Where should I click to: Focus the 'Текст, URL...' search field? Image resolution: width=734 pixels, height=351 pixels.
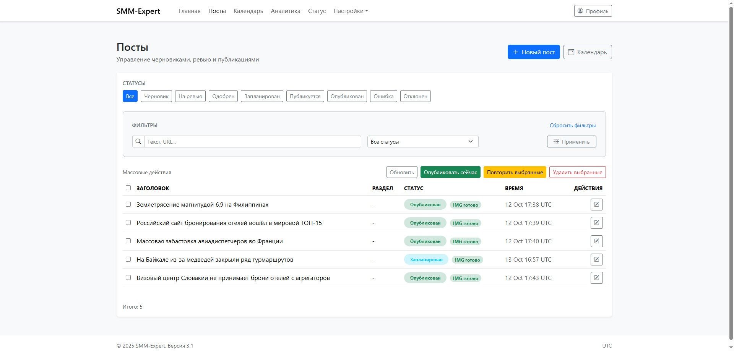[253, 141]
